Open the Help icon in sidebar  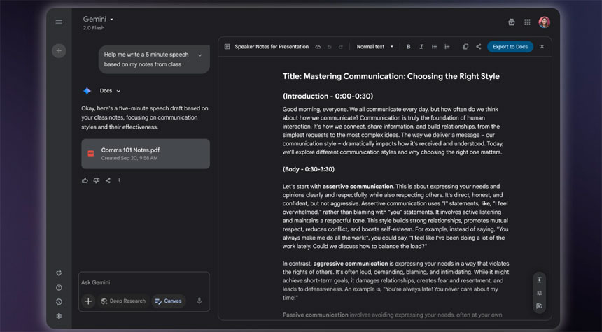click(59, 287)
